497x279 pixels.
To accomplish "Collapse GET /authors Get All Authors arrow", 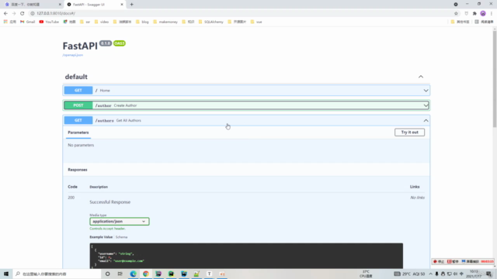I will (x=426, y=121).
